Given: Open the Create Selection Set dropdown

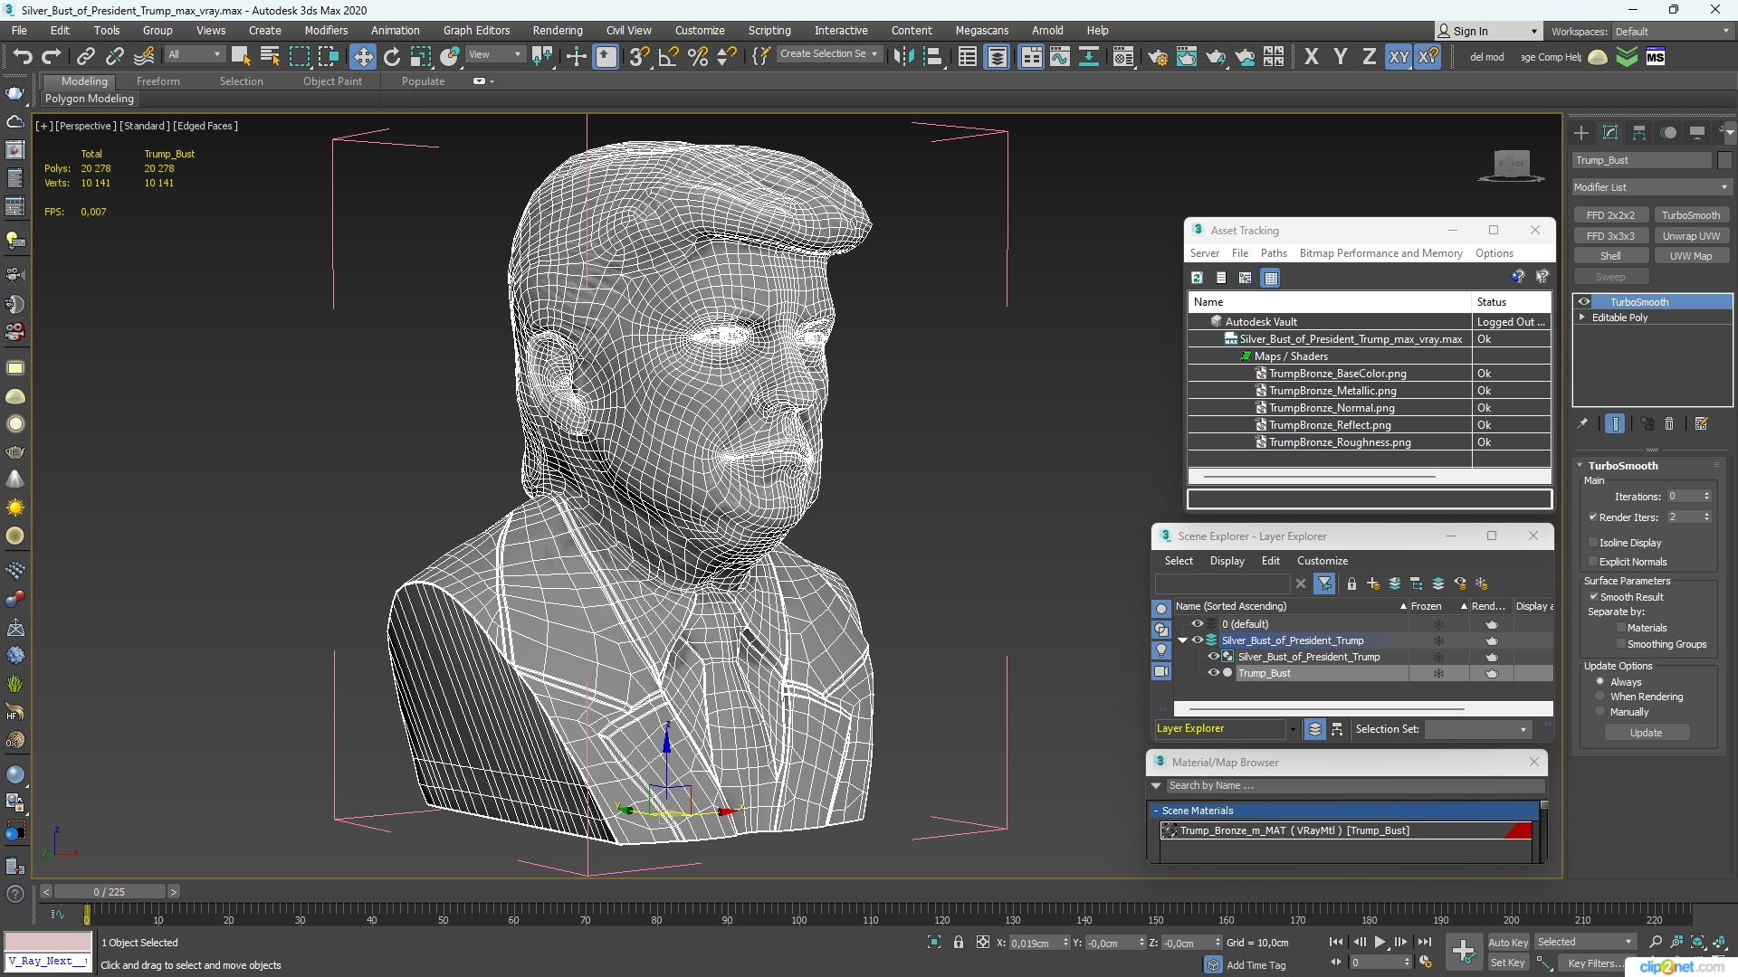Looking at the screenshot, I should (x=828, y=54).
